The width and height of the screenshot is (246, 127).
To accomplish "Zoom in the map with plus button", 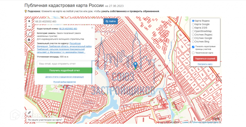I will click(29, 21).
